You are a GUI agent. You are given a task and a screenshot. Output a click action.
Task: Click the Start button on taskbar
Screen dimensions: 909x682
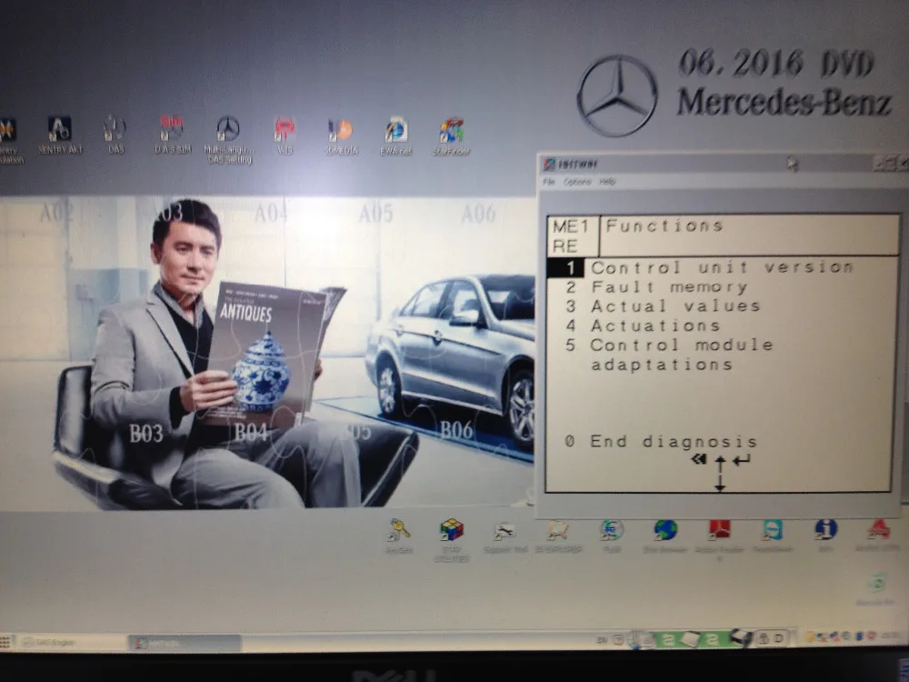5,642
